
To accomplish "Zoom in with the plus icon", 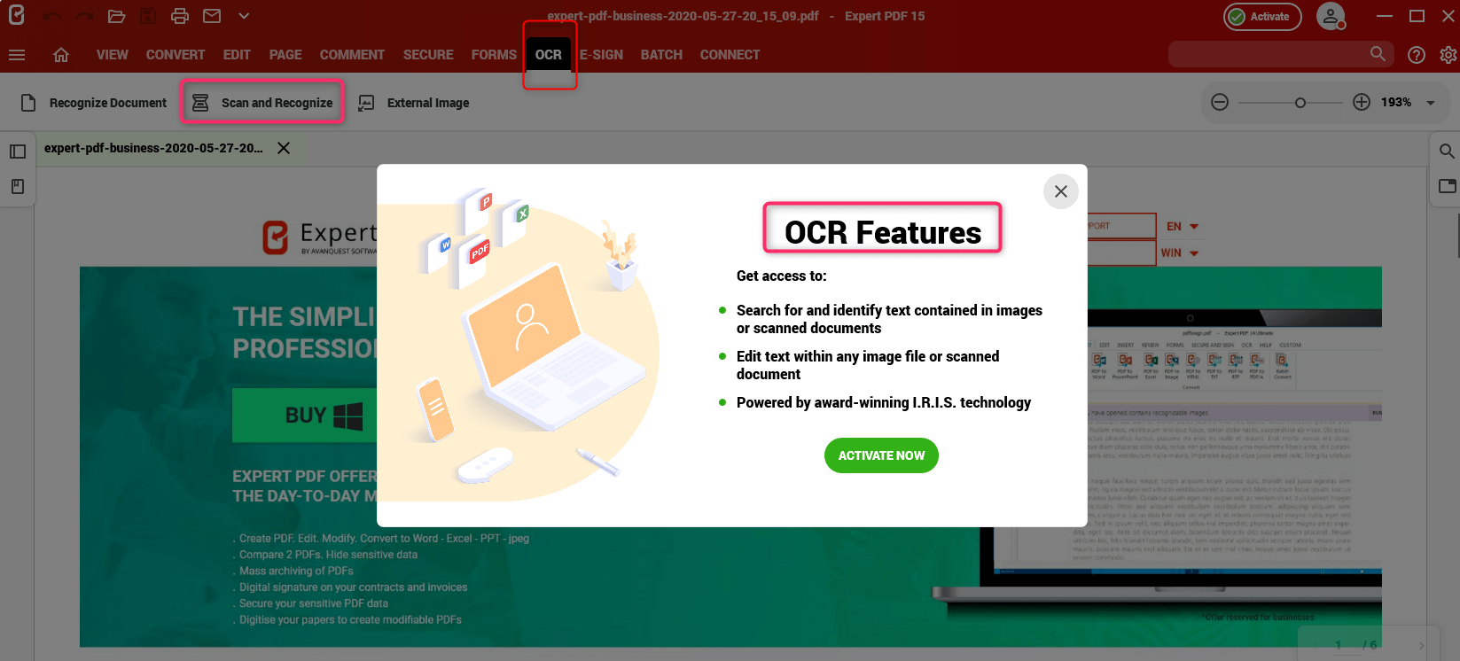I will coord(1362,103).
